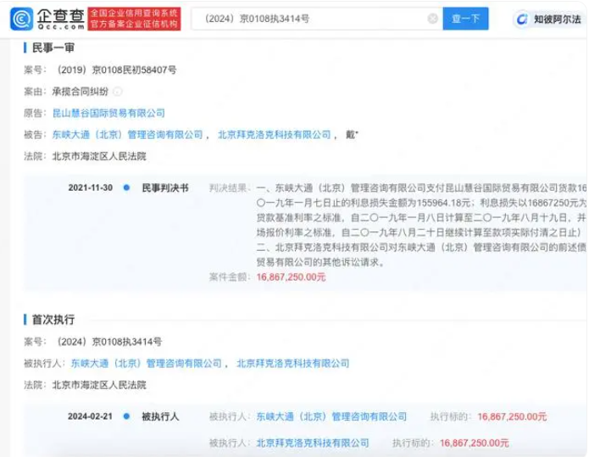Open 东峡大通 link in the 2024-02-21 entry

(331, 416)
